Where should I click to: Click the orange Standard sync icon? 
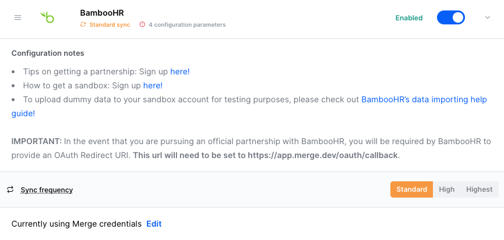pos(83,24)
